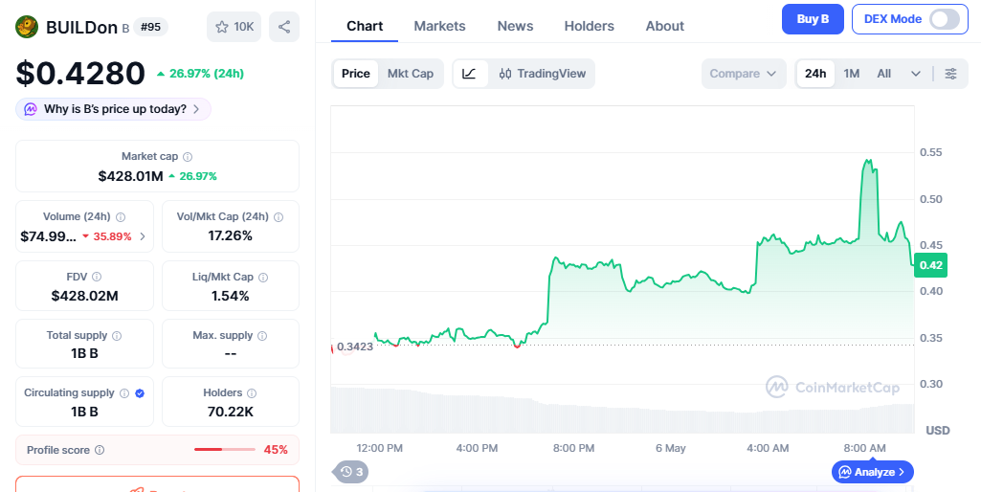This screenshot has height=492, width=981.
Task: Open chart settings sliders icon
Action: click(x=950, y=74)
